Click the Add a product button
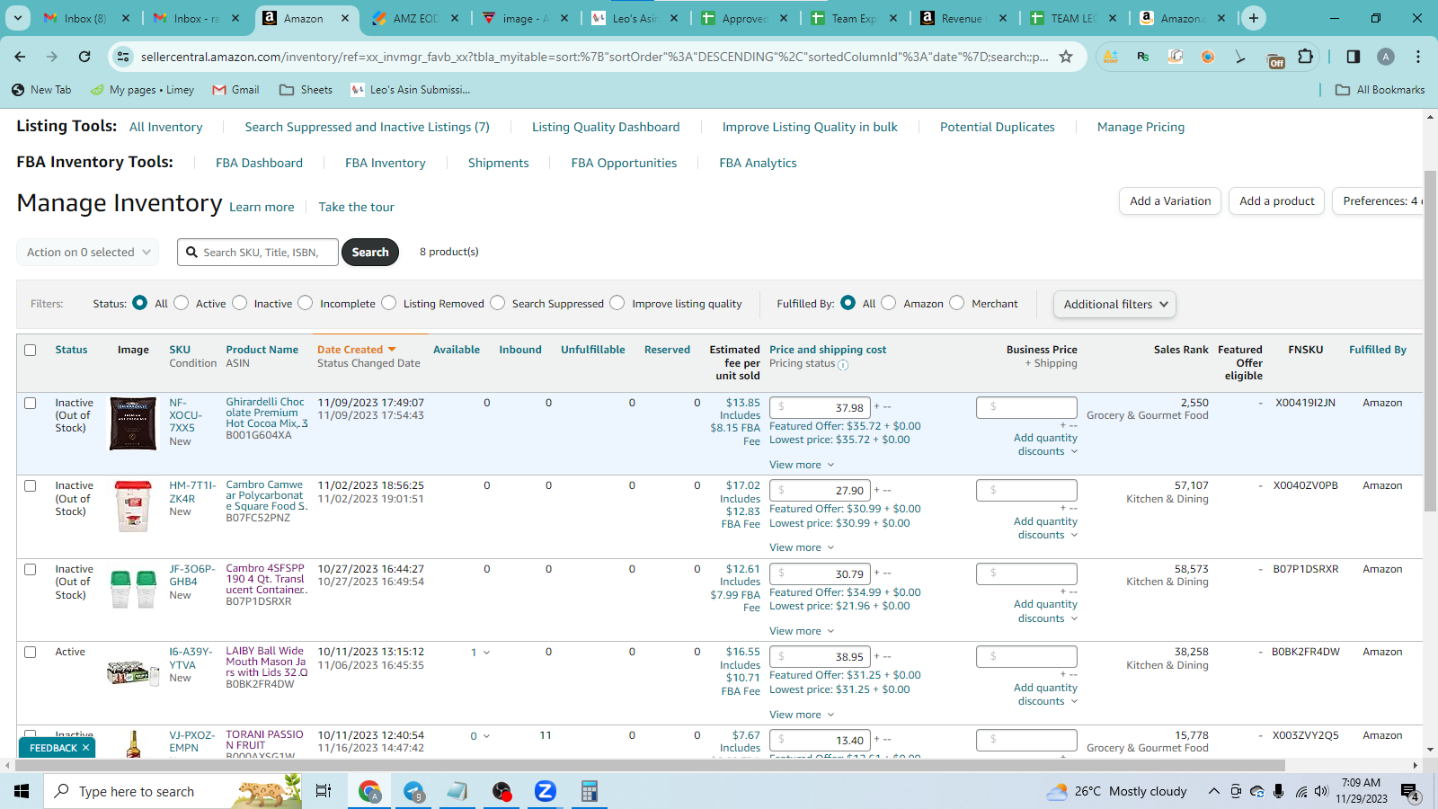The width and height of the screenshot is (1438, 809). coord(1277,201)
